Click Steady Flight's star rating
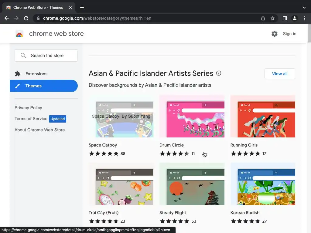This screenshot has height=233, width=311. [175, 221]
